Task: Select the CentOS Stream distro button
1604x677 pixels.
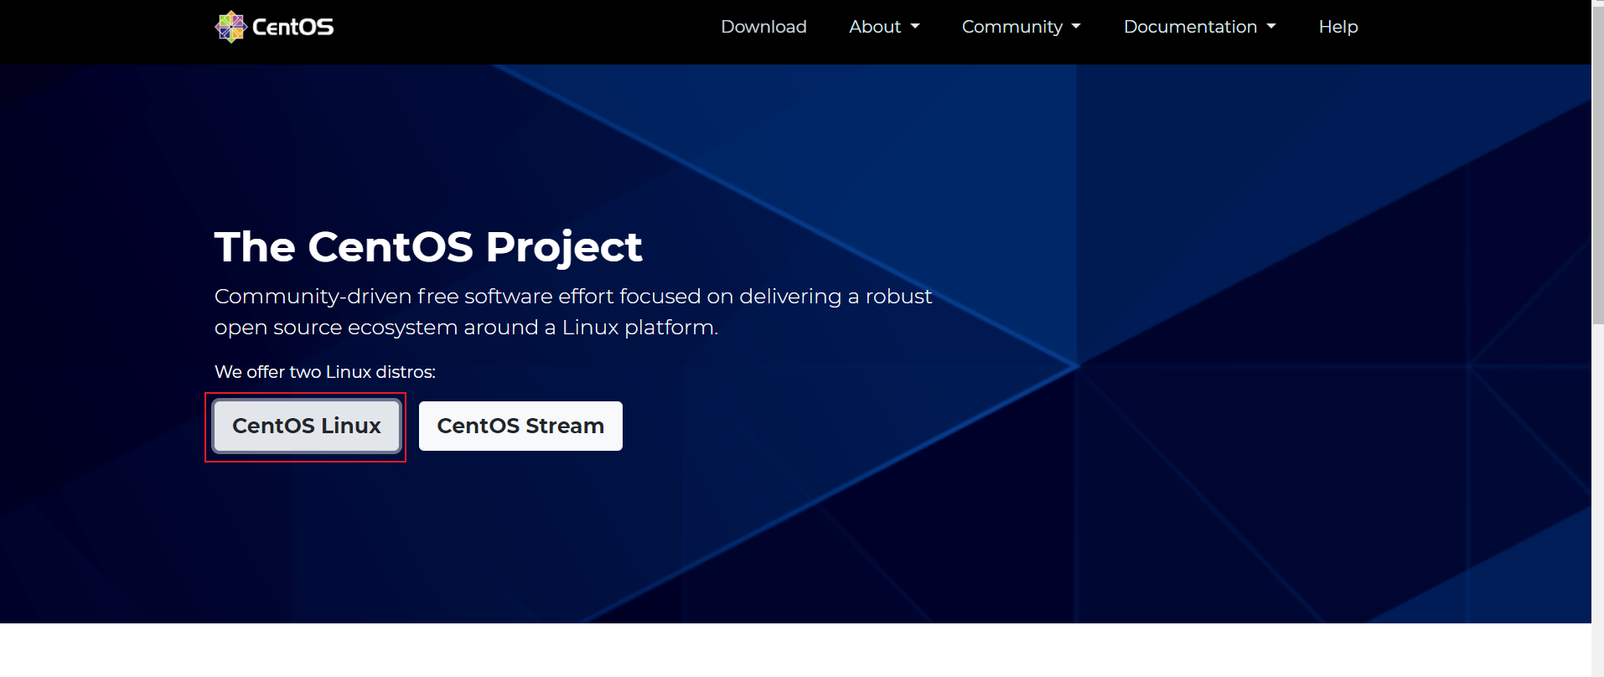Action: (x=520, y=426)
